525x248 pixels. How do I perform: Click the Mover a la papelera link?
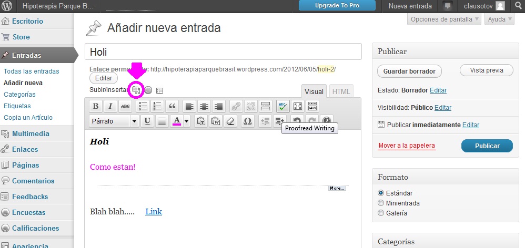click(x=407, y=146)
